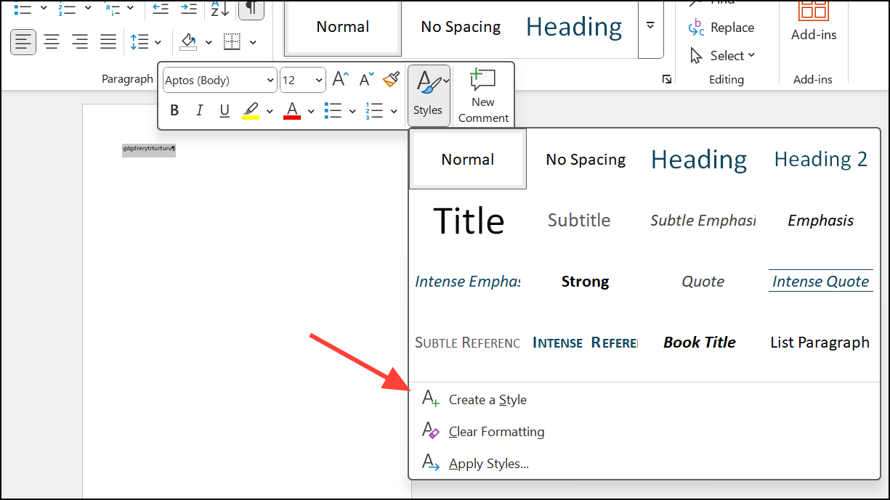Click the Format Painter brush icon
The width and height of the screenshot is (890, 500).
coord(391,80)
